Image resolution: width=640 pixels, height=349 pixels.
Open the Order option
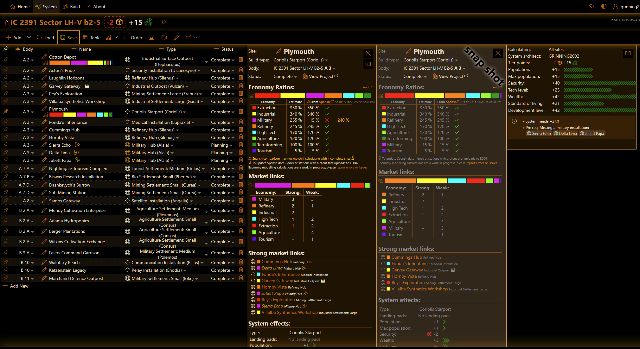pyautogui.click(x=133, y=37)
